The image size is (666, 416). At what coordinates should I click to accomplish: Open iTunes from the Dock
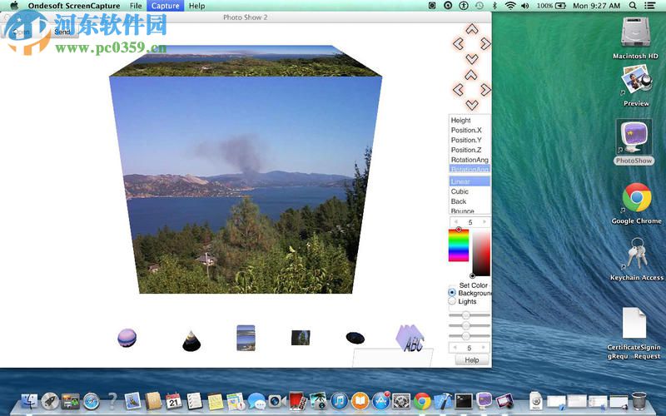tap(339, 401)
